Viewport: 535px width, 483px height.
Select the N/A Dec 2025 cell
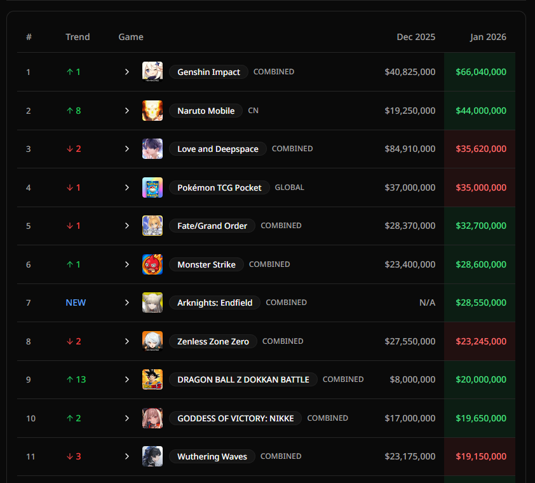point(427,303)
